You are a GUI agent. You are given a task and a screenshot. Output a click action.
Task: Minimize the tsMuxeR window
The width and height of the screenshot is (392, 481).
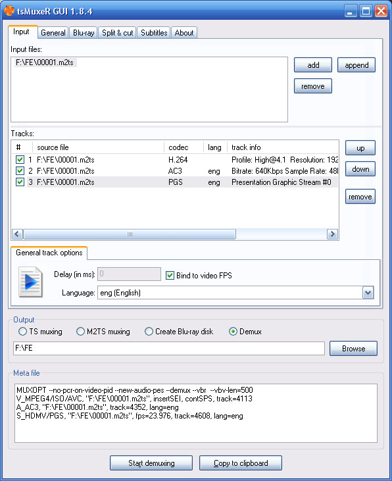pyautogui.click(x=351, y=11)
